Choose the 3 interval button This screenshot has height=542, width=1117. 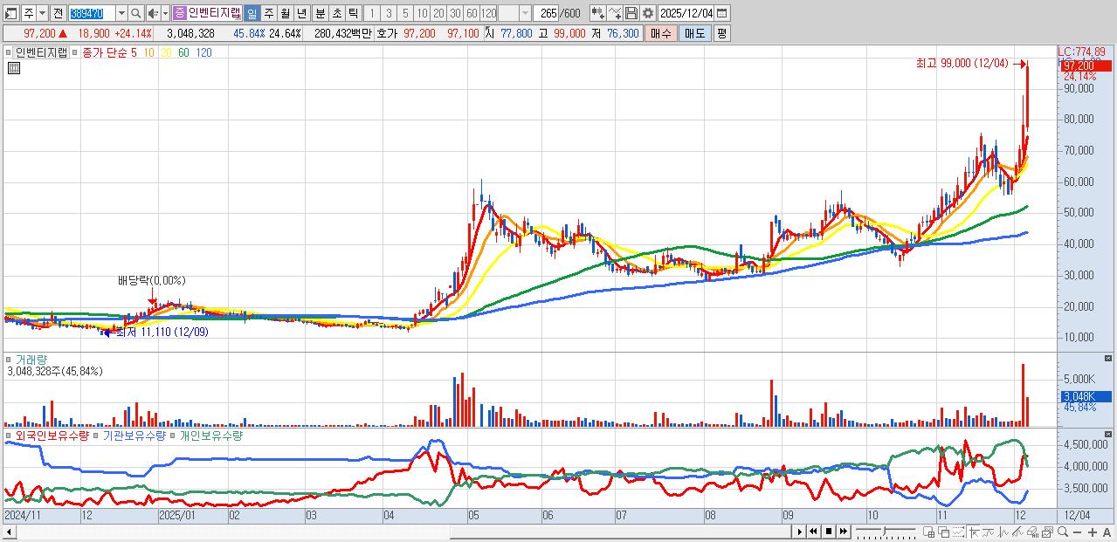click(x=388, y=13)
